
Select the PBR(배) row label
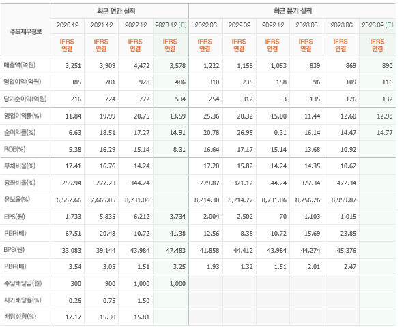click(x=15, y=266)
